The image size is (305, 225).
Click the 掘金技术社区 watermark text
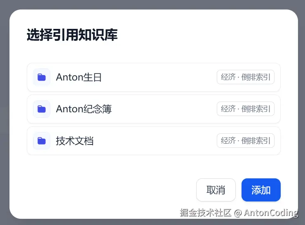point(206,213)
